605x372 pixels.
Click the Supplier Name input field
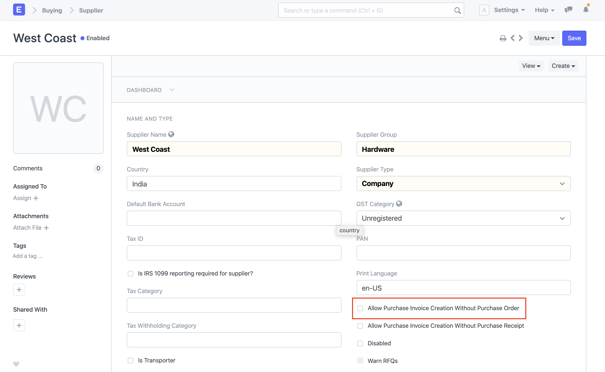point(234,149)
